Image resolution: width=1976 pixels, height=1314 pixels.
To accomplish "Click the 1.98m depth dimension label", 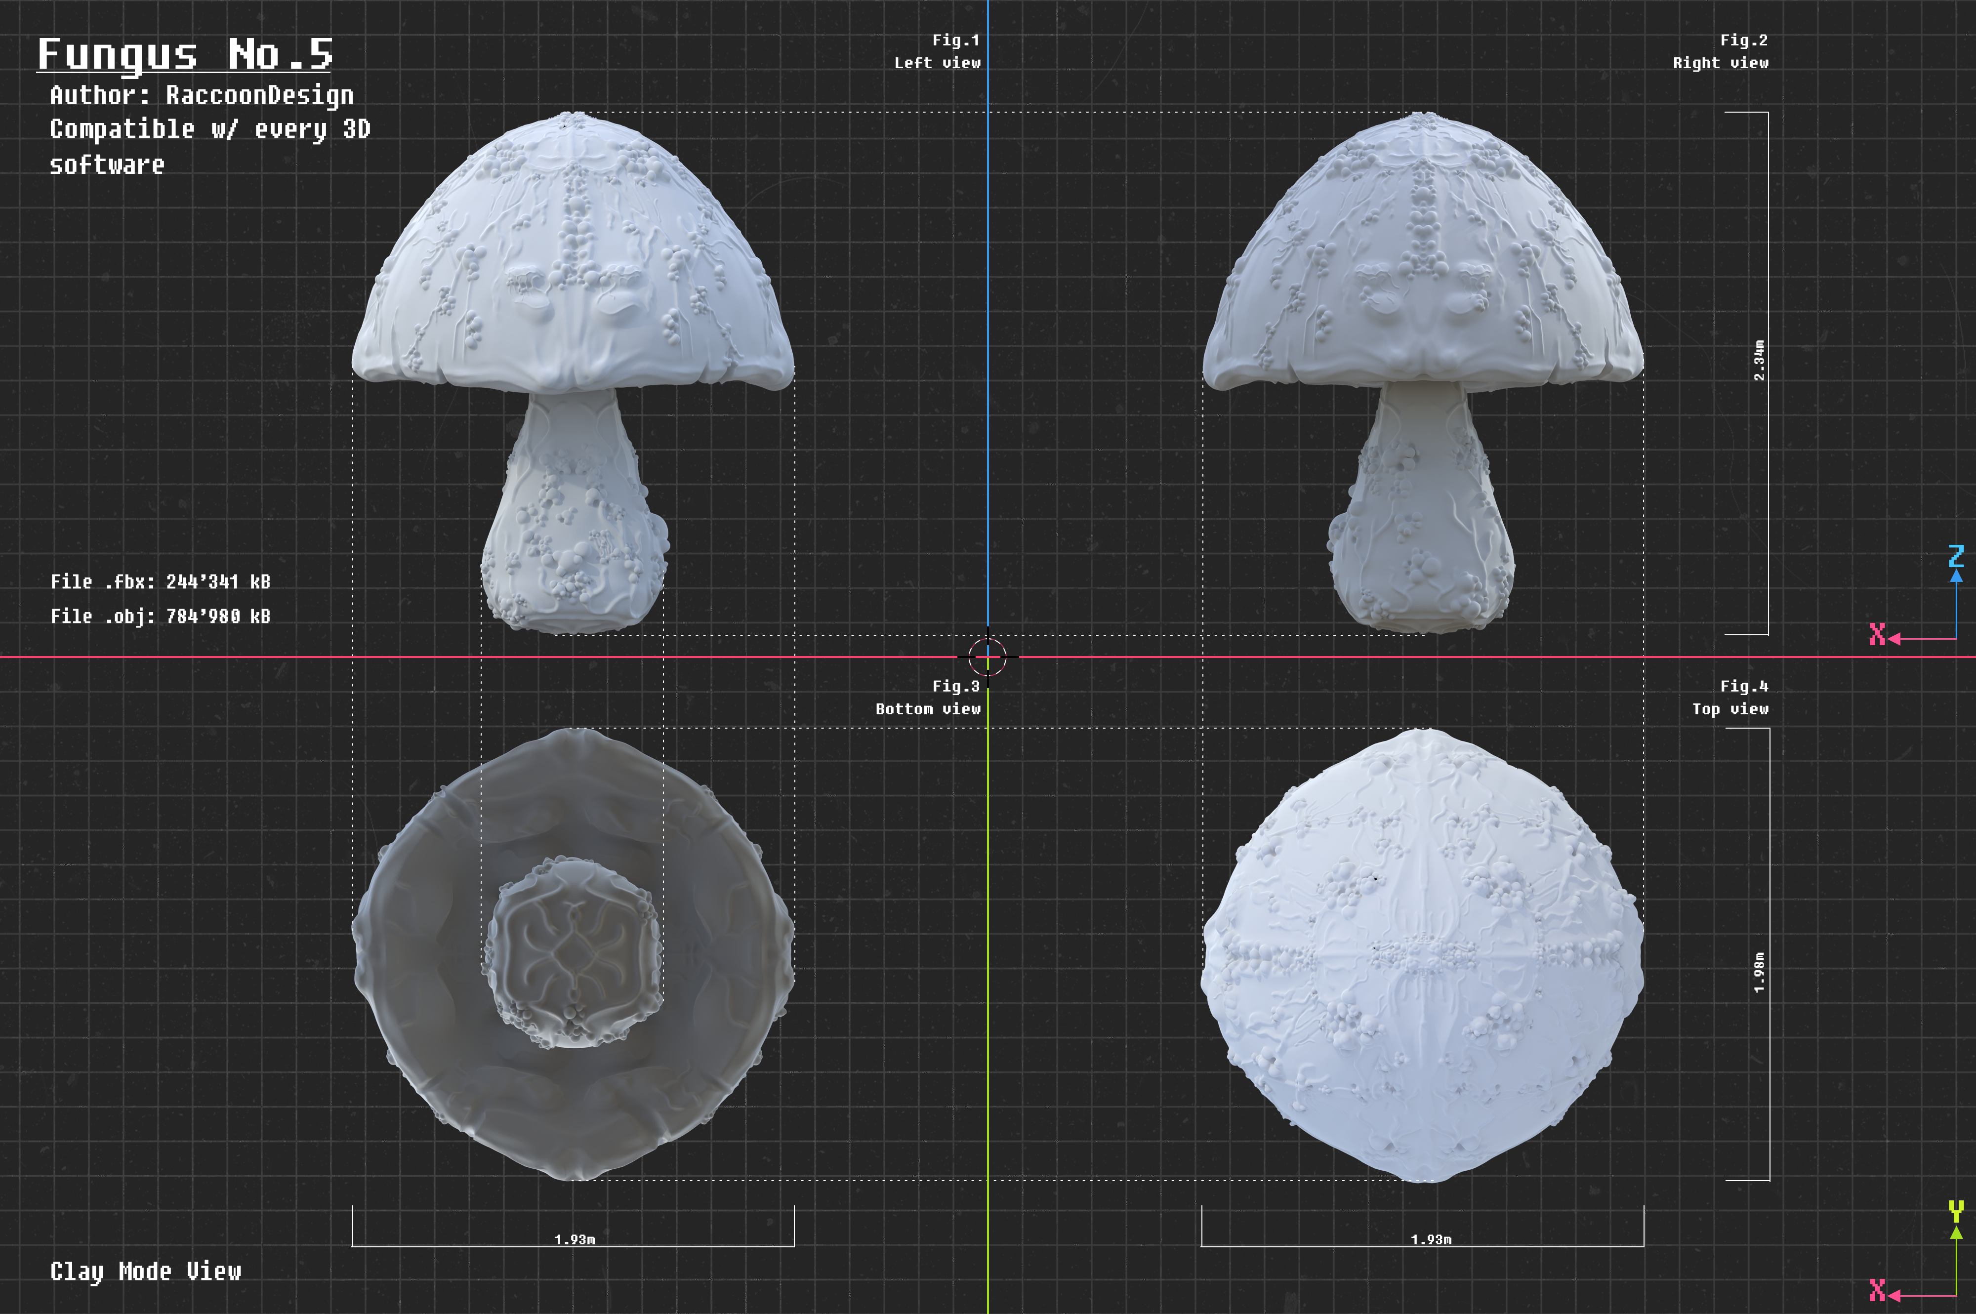I will [1759, 973].
